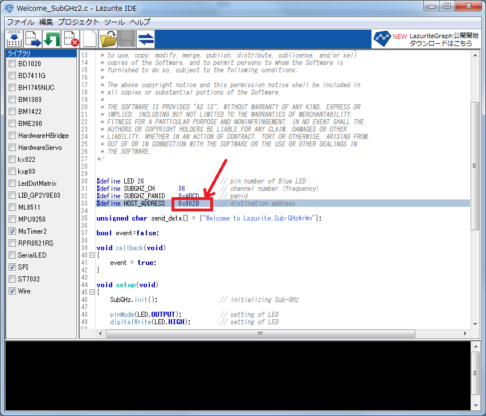Check the BM1383 library
Viewport: 486px width, 416px height.
point(12,100)
